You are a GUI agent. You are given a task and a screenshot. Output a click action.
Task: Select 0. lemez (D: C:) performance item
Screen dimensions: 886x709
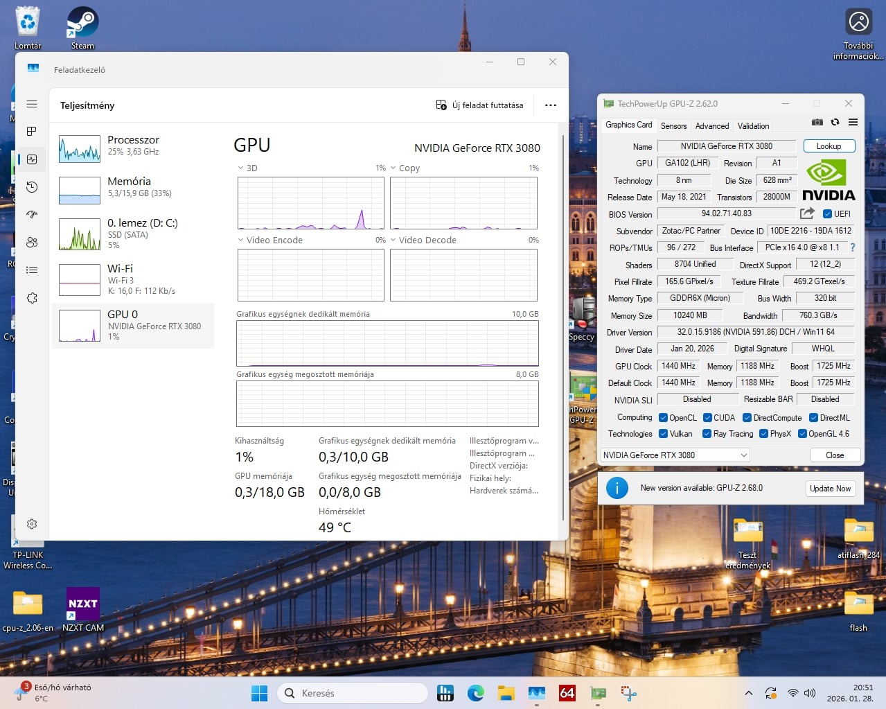(133, 234)
